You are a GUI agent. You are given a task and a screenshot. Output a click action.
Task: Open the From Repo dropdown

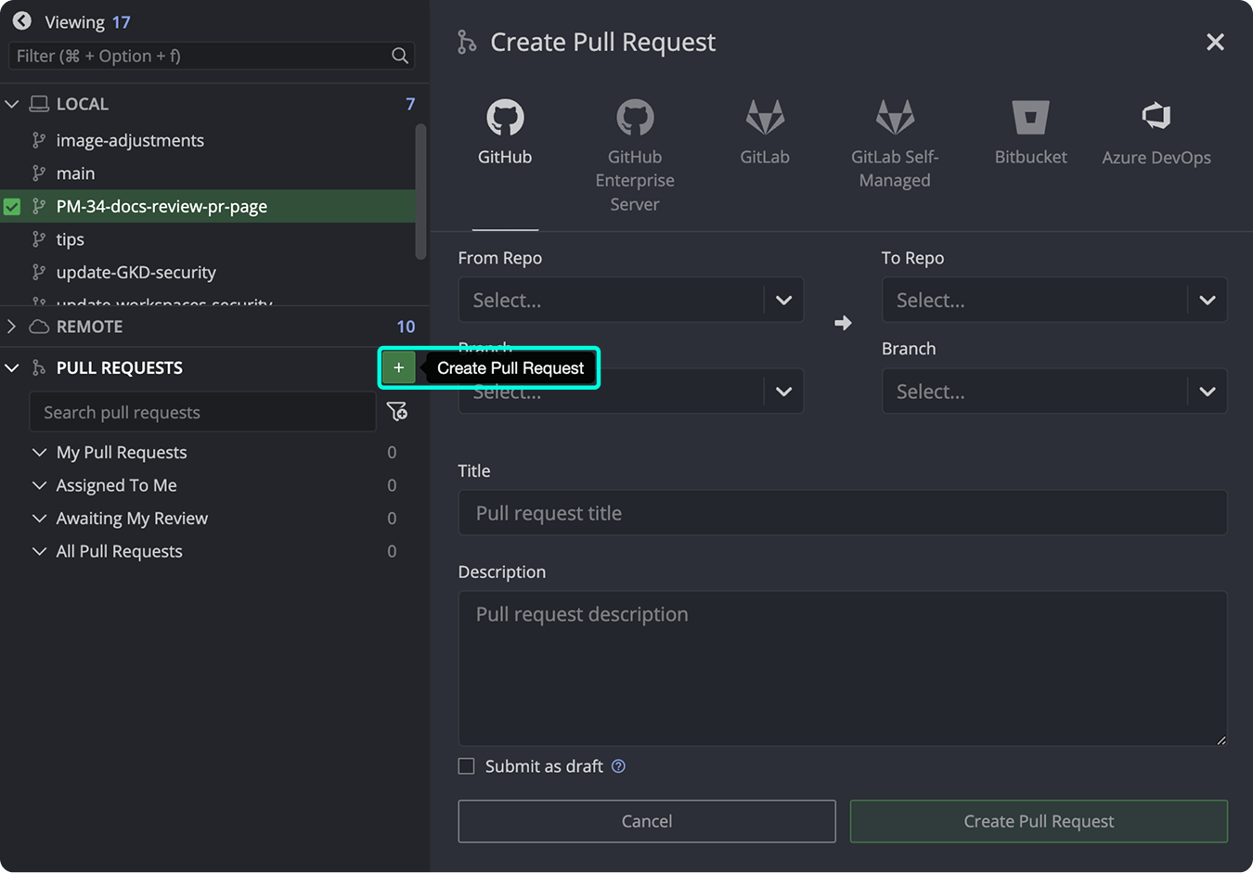(x=630, y=300)
